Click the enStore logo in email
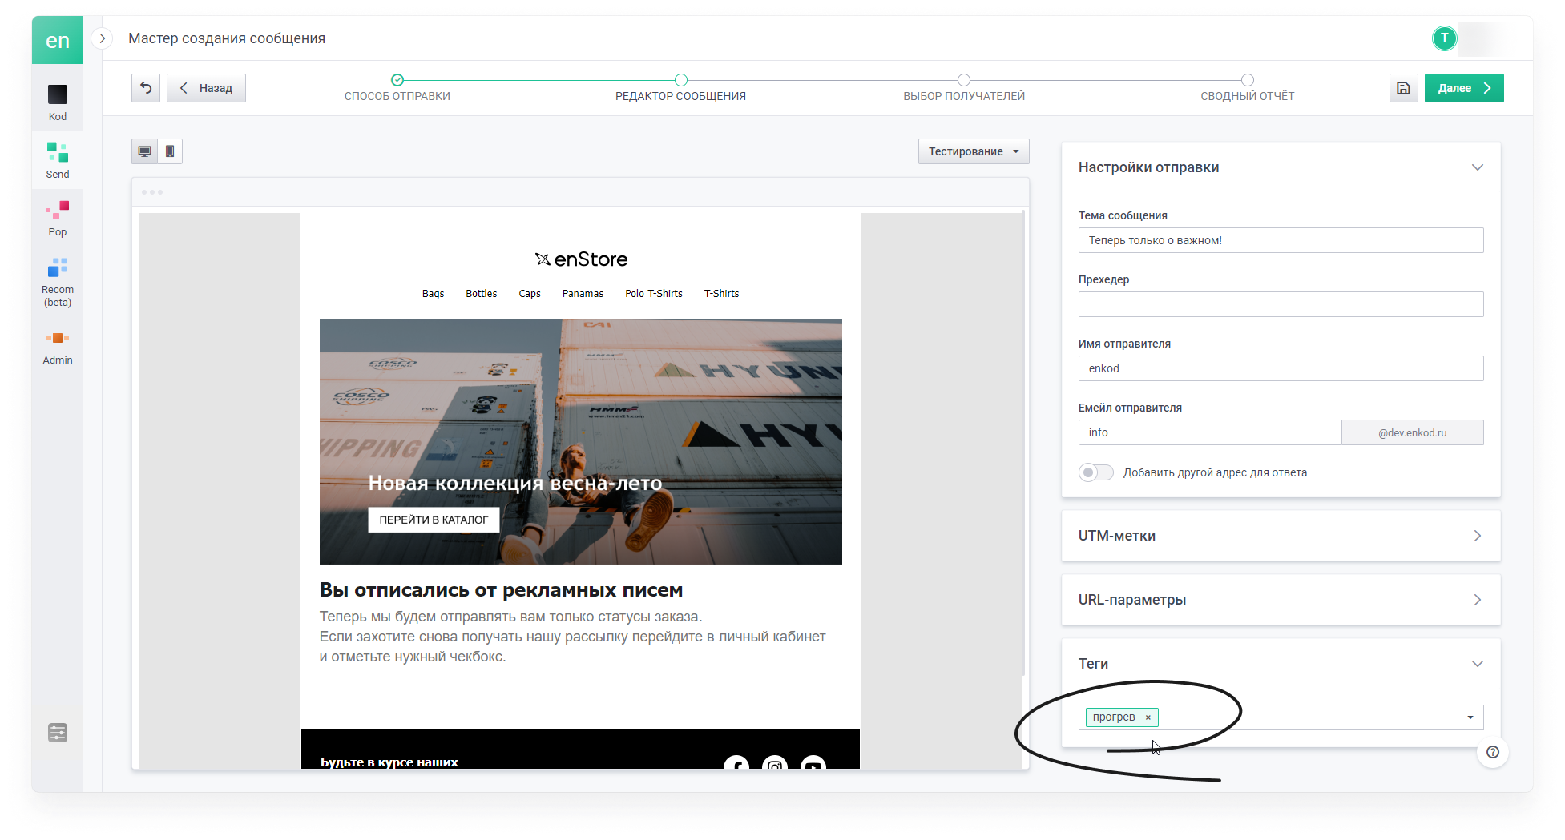 tap(581, 259)
